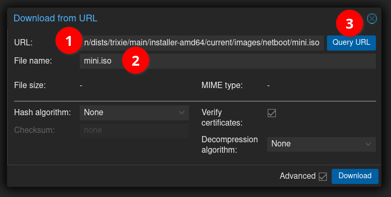Viewport: 391px width, 197px height.
Task: Click the Decompression algorithm chevron arrow
Action: point(368,144)
